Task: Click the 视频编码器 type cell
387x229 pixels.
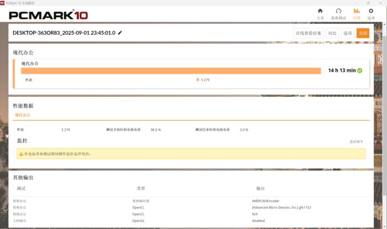Action: click(140, 201)
